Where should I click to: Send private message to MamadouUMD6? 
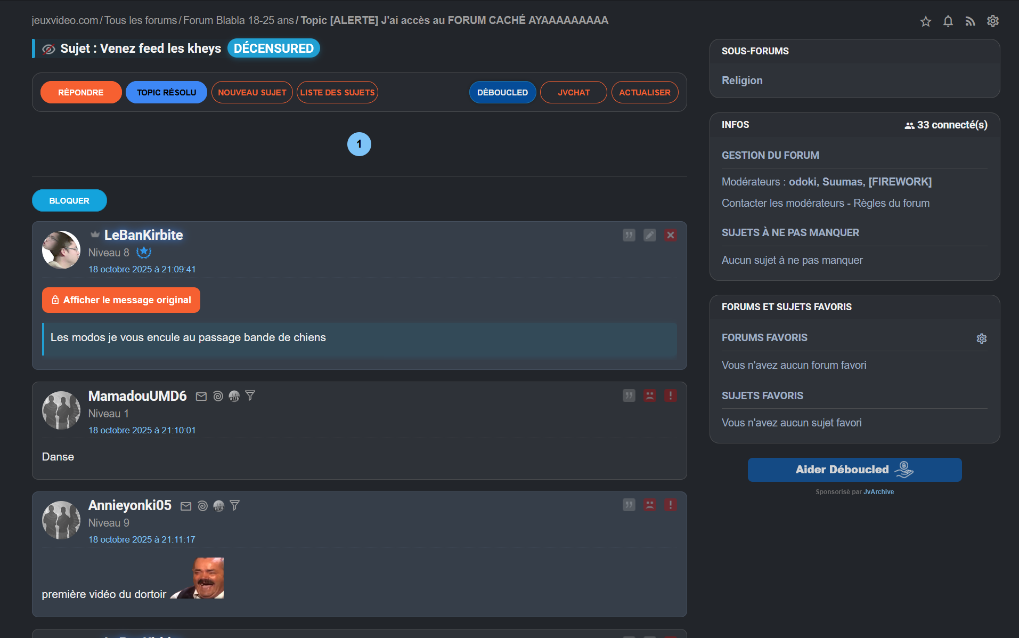coord(201,397)
